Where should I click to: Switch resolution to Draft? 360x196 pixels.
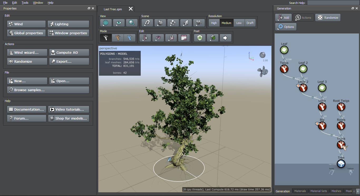(250, 23)
